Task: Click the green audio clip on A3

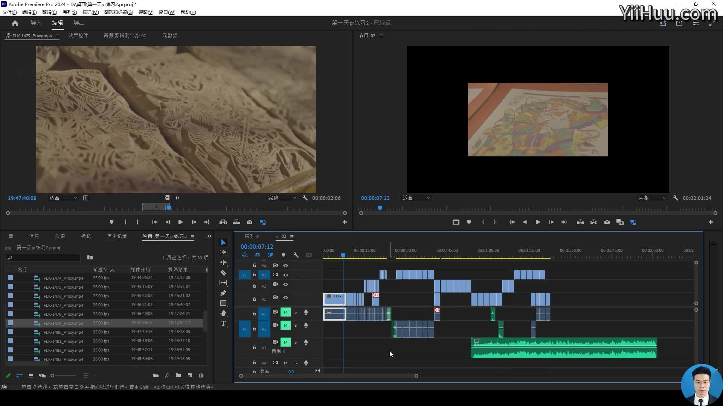Action: coord(564,348)
